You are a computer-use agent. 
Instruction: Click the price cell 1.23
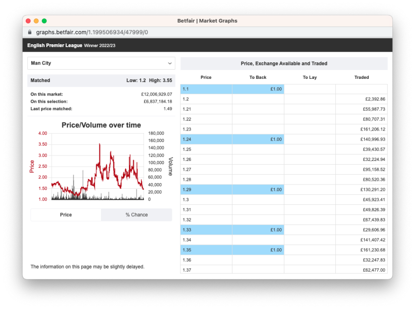[x=207, y=129]
